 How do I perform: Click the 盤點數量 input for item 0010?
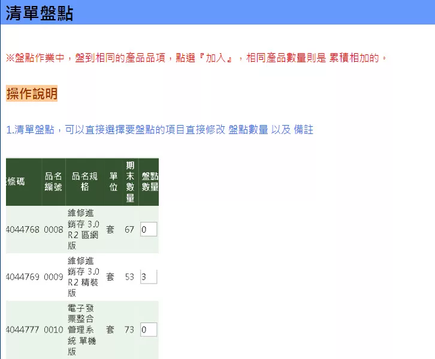(x=148, y=330)
